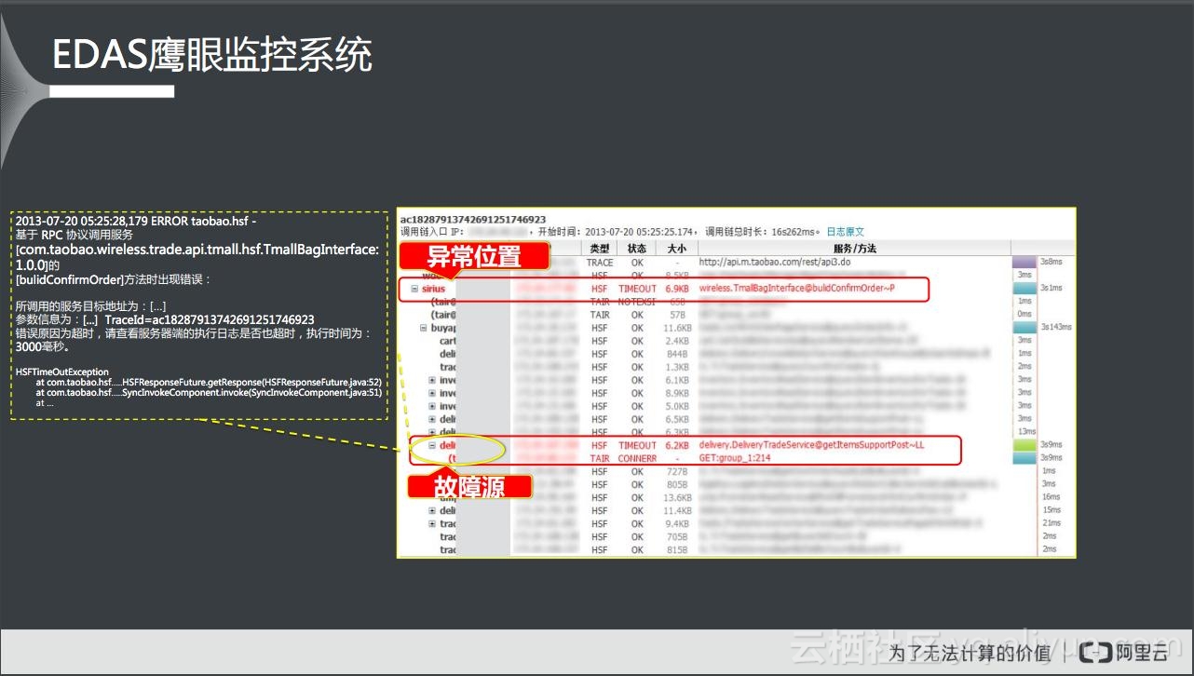Select wireless.TmallBagInterface@buildConfirmOrder method entry
This screenshot has width=1194, height=676.
(x=796, y=289)
